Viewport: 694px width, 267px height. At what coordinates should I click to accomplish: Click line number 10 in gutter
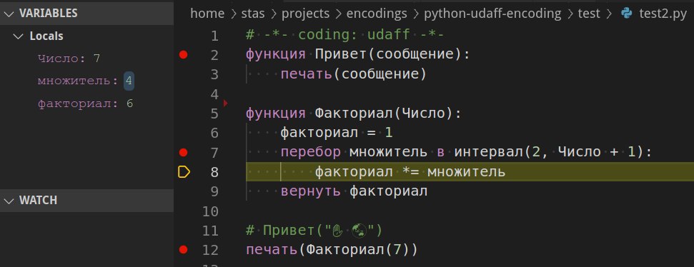210,211
